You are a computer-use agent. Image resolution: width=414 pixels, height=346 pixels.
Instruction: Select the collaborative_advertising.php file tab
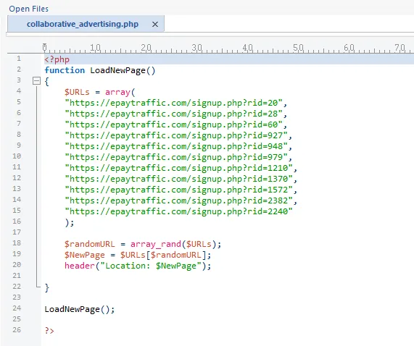point(86,24)
